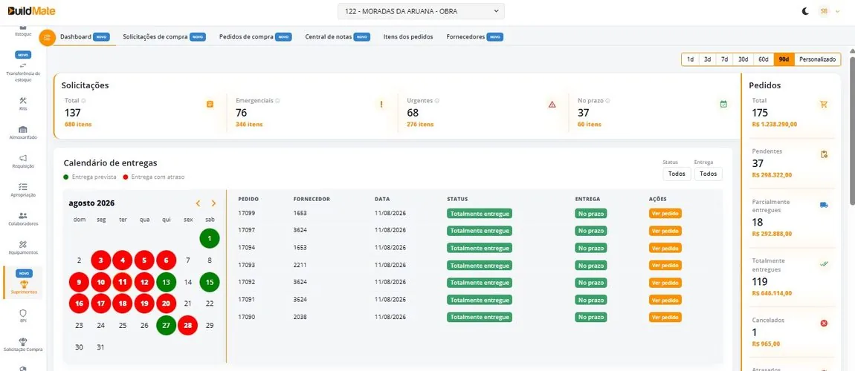The height and width of the screenshot is (371, 855).
Task: Go to next month in calendar
Action: click(213, 203)
